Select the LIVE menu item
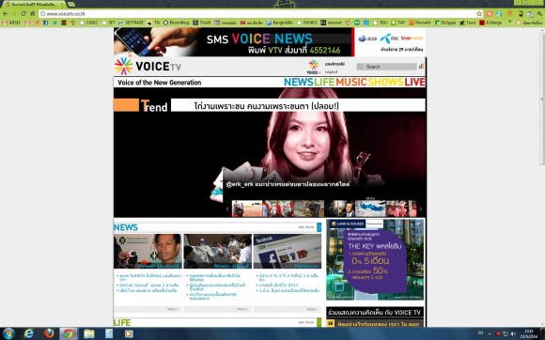The height and width of the screenshot is (340, 545). tap(414, 83)
